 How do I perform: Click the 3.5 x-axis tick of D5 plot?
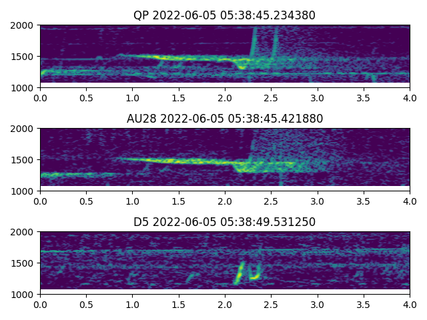point(363,305)
